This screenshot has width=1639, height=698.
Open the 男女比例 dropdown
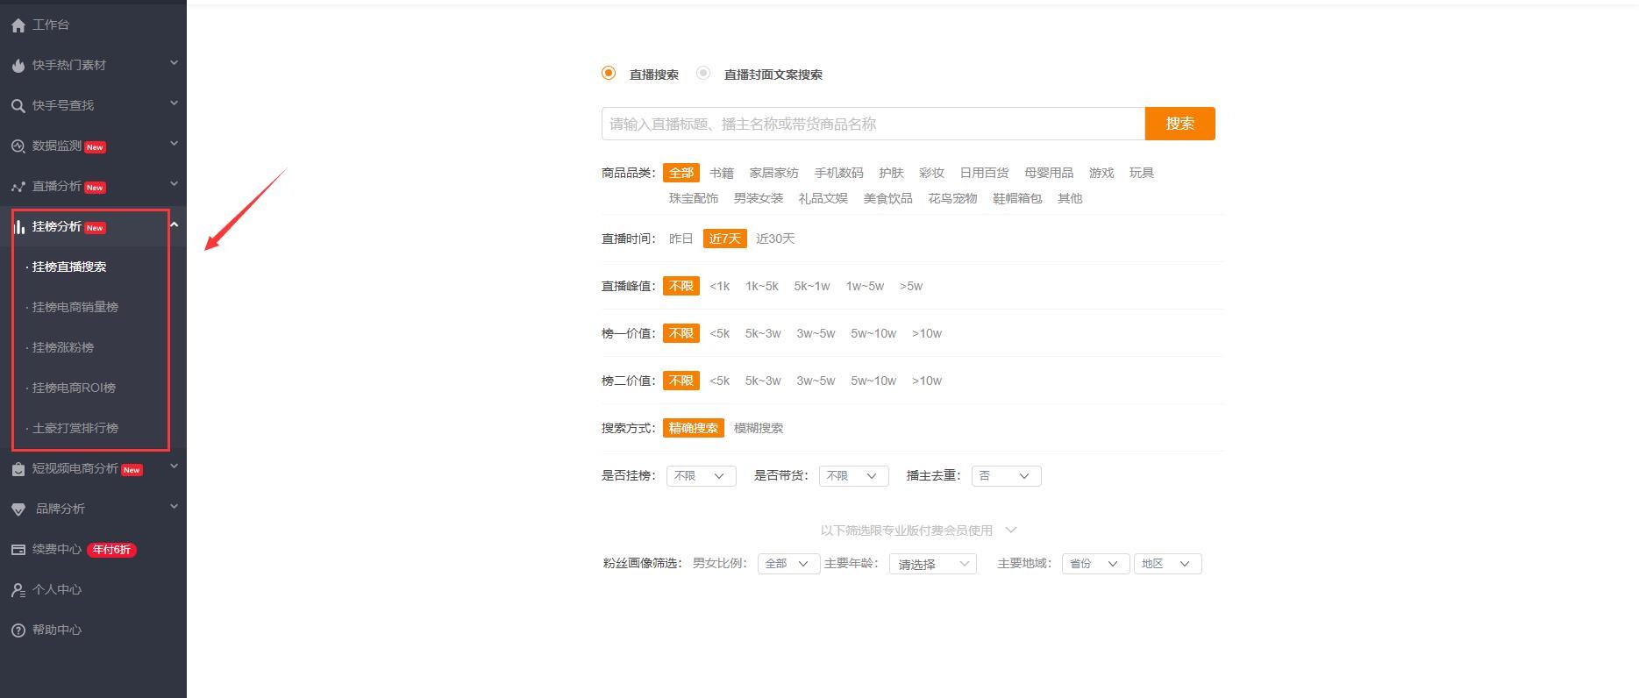click(x=788, y=564)
